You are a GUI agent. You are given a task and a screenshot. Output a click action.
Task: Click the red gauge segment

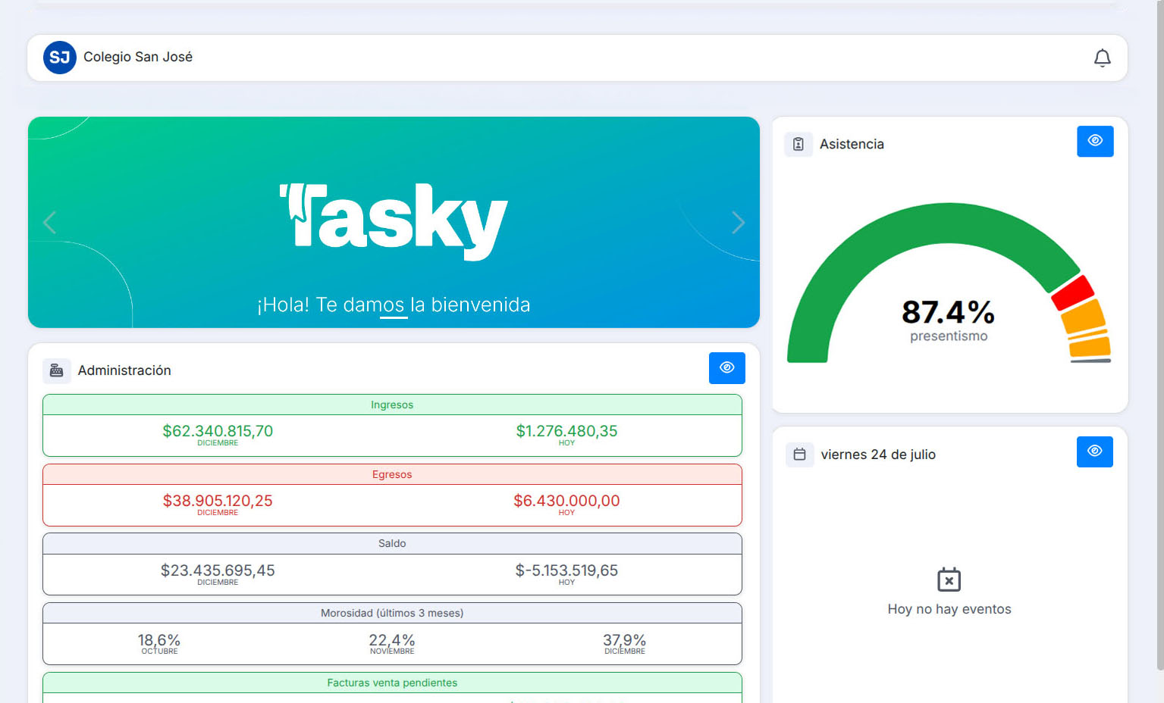1073,293
